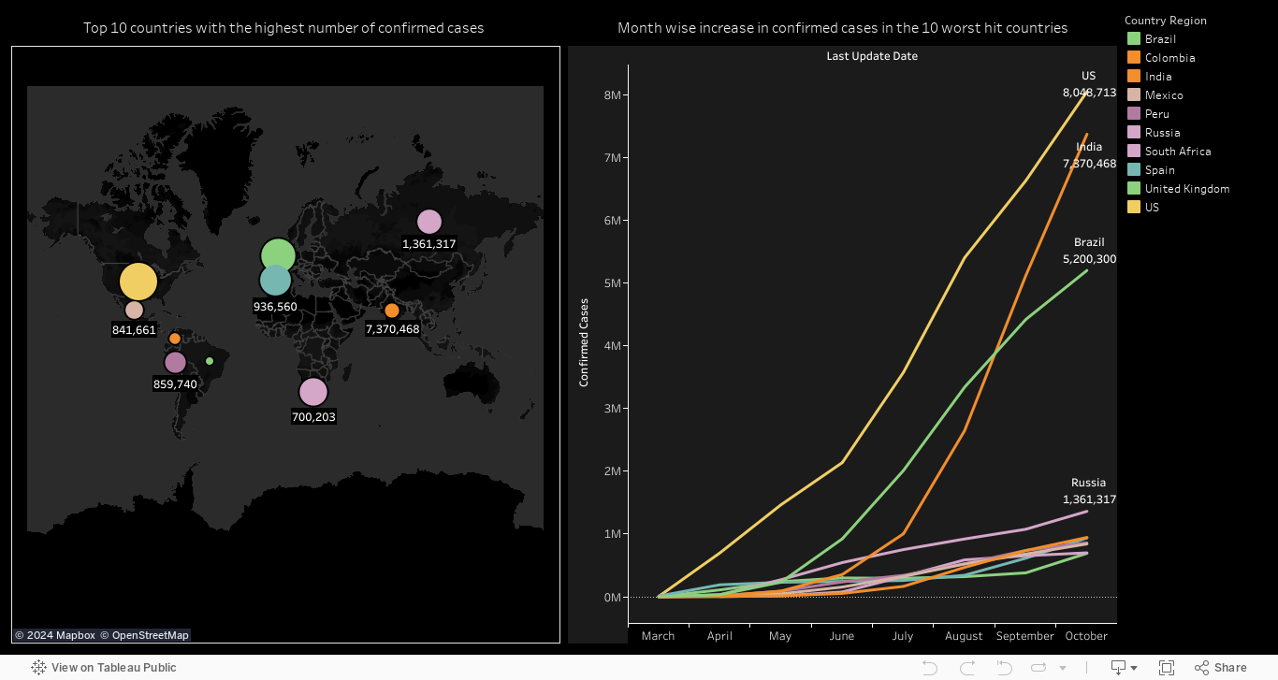The image size is (1278, 680).
Task: Select the United Kingdom green bubble
Action: (x=278, y=255)
